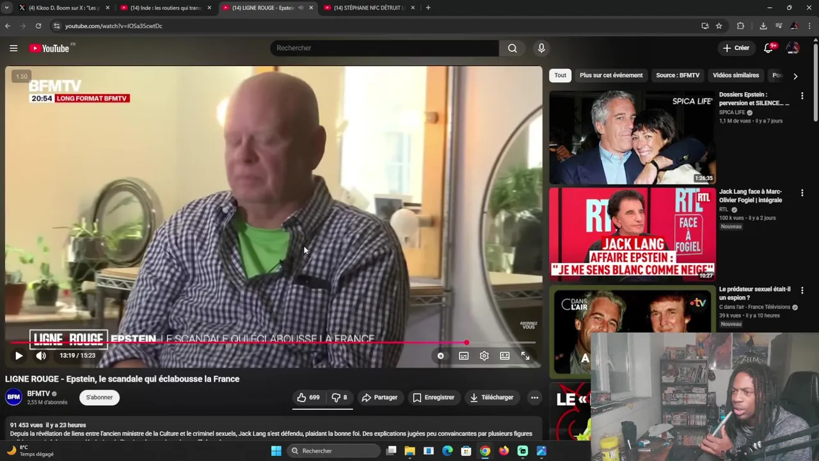Open a new browser tab

428,8
